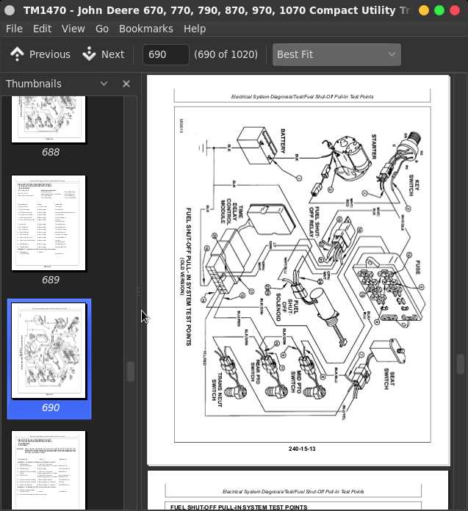Click the FUEL SHUT-OFF RELAY label
Viewport: 468px width, 511px height.
click(x=313, y=222)
